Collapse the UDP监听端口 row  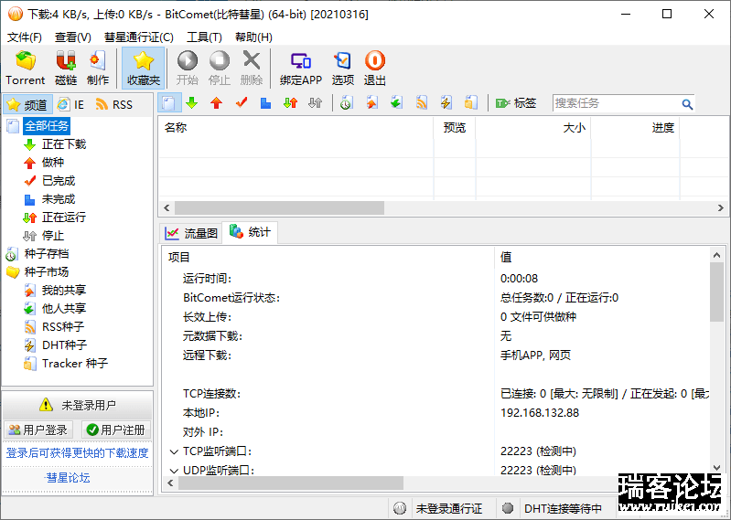[x=174, y=471]
